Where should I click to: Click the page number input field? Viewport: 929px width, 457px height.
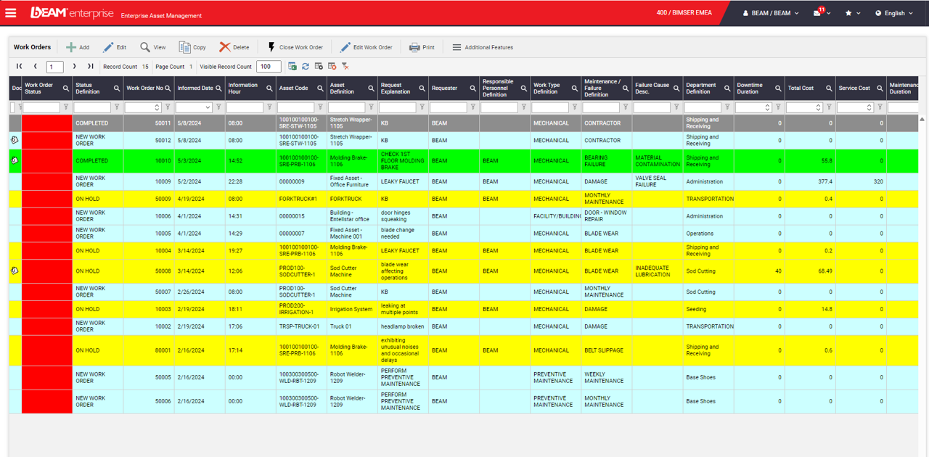(x=54, y=65)
